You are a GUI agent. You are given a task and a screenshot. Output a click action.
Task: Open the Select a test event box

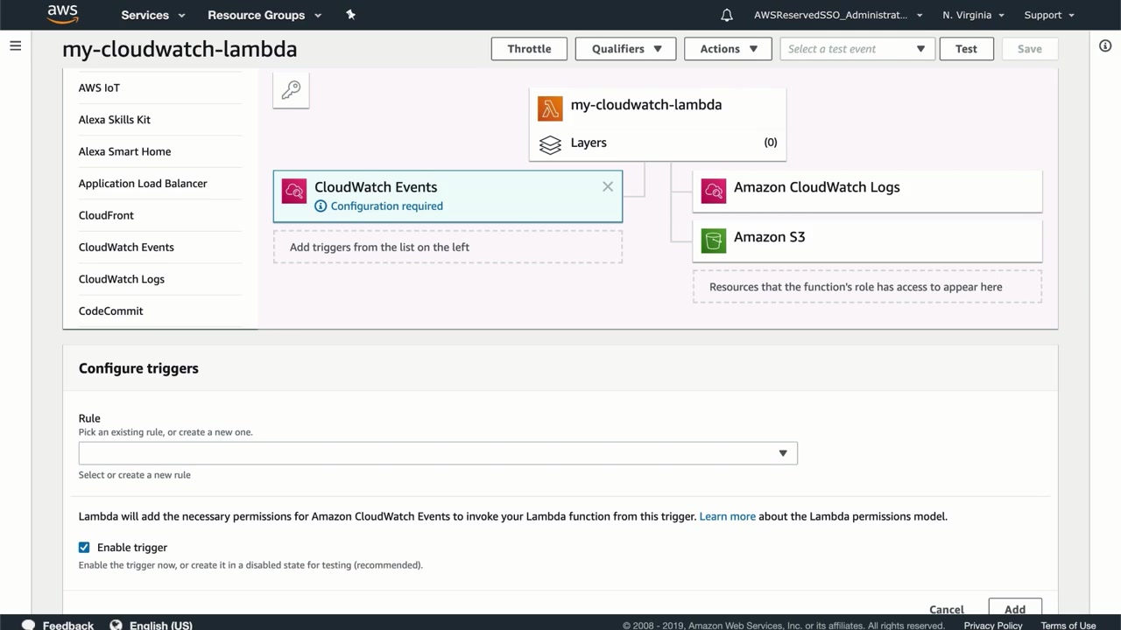point(857,49)
